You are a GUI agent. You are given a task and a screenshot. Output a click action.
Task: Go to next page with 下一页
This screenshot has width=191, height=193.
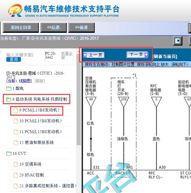pos(137,54)
